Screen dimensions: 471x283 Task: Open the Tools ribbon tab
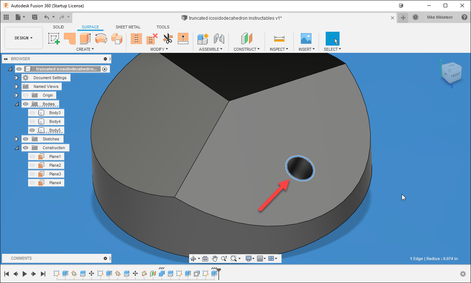[163, 27]
